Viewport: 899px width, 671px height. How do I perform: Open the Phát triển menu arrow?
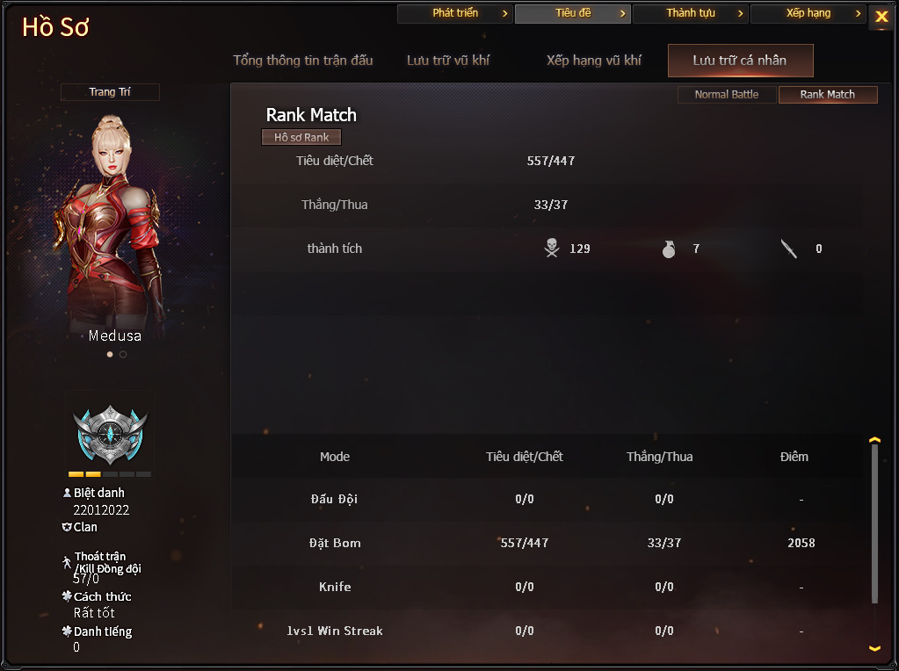click(x=504, y=13)
